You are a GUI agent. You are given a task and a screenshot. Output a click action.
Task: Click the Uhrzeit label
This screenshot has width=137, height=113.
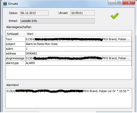pyautogui.click(x=63, y=13)
